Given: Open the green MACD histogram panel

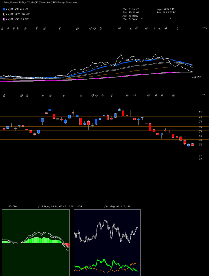Looking at the screenshot, I should point(36,243).
